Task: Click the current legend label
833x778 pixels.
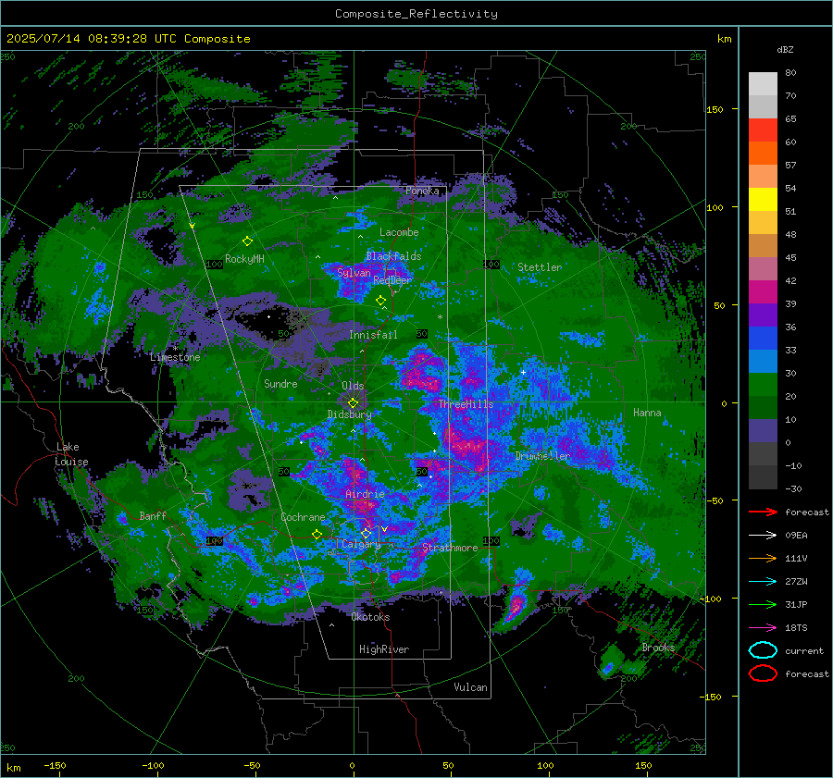Action: point(804,650)
